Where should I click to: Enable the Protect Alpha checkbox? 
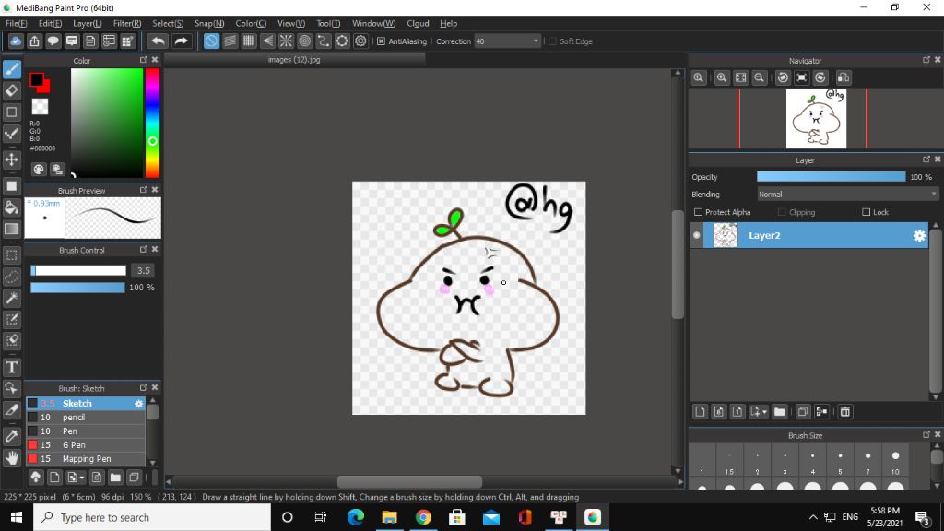[x=699, y=212]
